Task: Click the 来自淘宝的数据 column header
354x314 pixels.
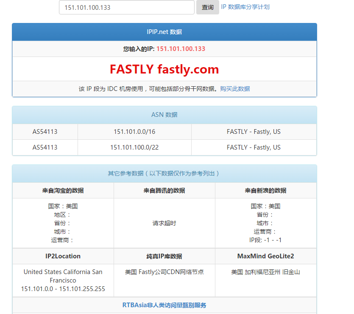Action: (x=63, y=190)
